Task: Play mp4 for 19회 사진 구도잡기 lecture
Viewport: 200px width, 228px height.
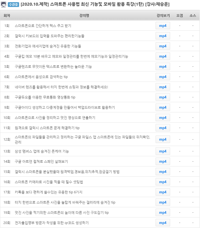Action: click(x=163, y=212)
